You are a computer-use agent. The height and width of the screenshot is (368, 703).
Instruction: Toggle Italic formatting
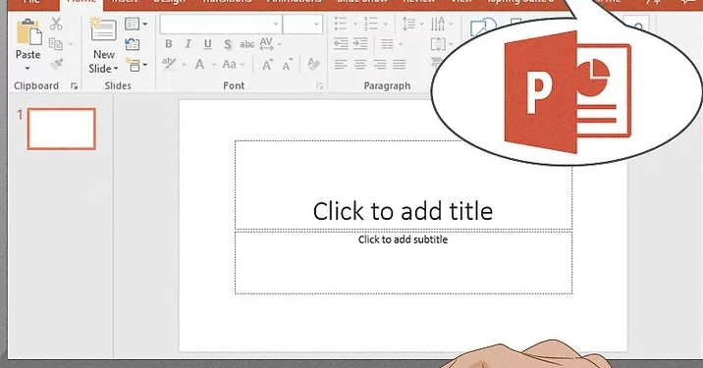pyautogui.click(x=188, y=44)
